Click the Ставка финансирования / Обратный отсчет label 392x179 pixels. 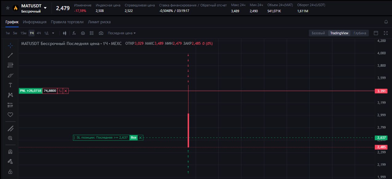(193, 5)
